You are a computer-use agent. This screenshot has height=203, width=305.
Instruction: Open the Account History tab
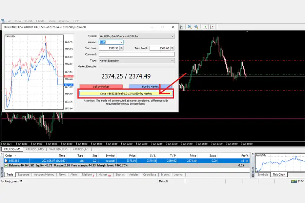coord(44,175)
